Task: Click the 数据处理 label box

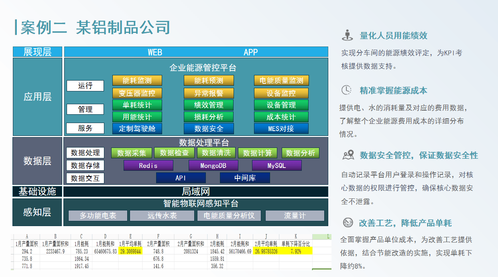Action: 85,153
